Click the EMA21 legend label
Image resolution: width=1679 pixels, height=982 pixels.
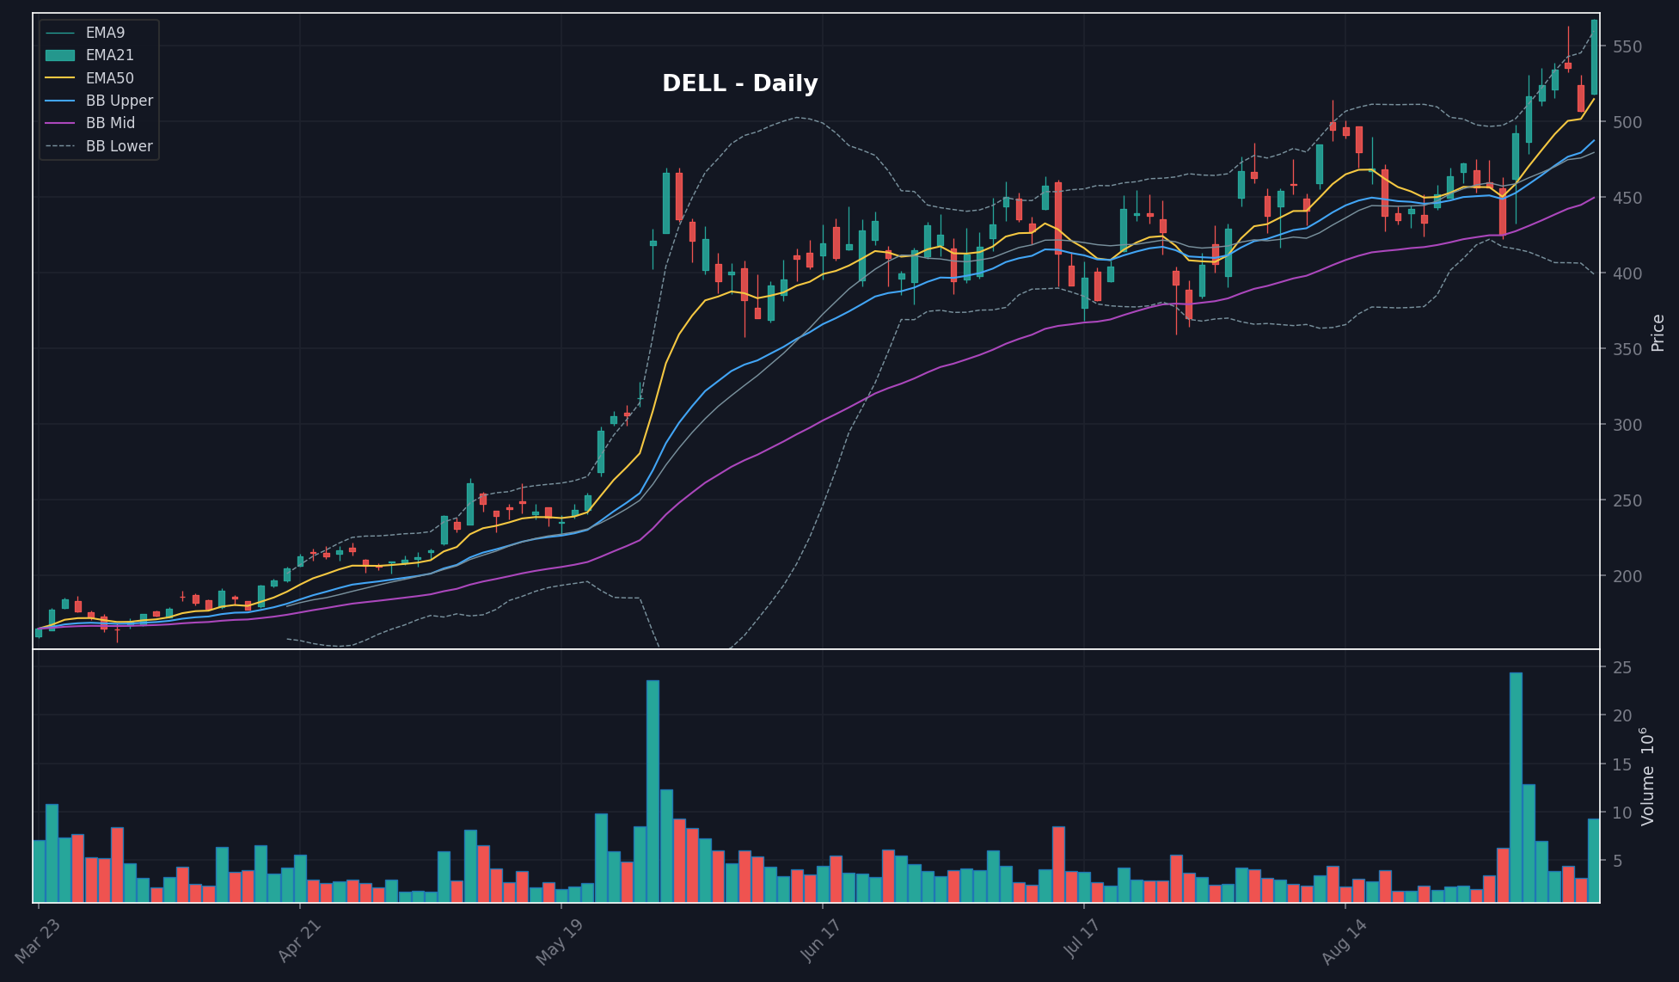pyautogui.click(x=109, y=55)
